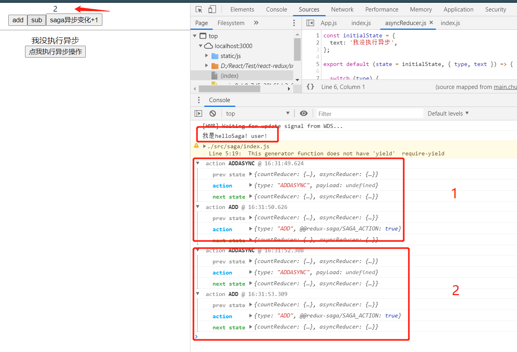The width and height of the screenshot is (517, 352).
Task: Switch to first index.js file tab
Action: click(x=361, y=23)
